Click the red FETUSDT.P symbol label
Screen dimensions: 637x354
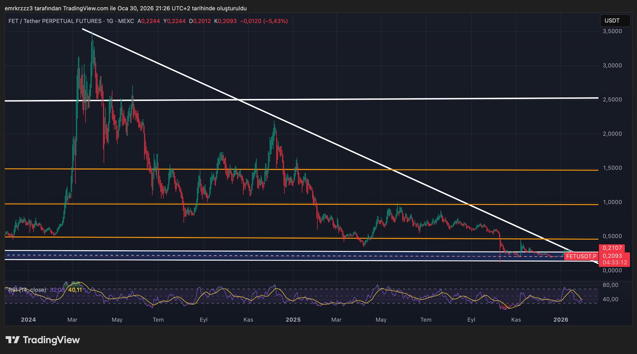tap(581, 256)
